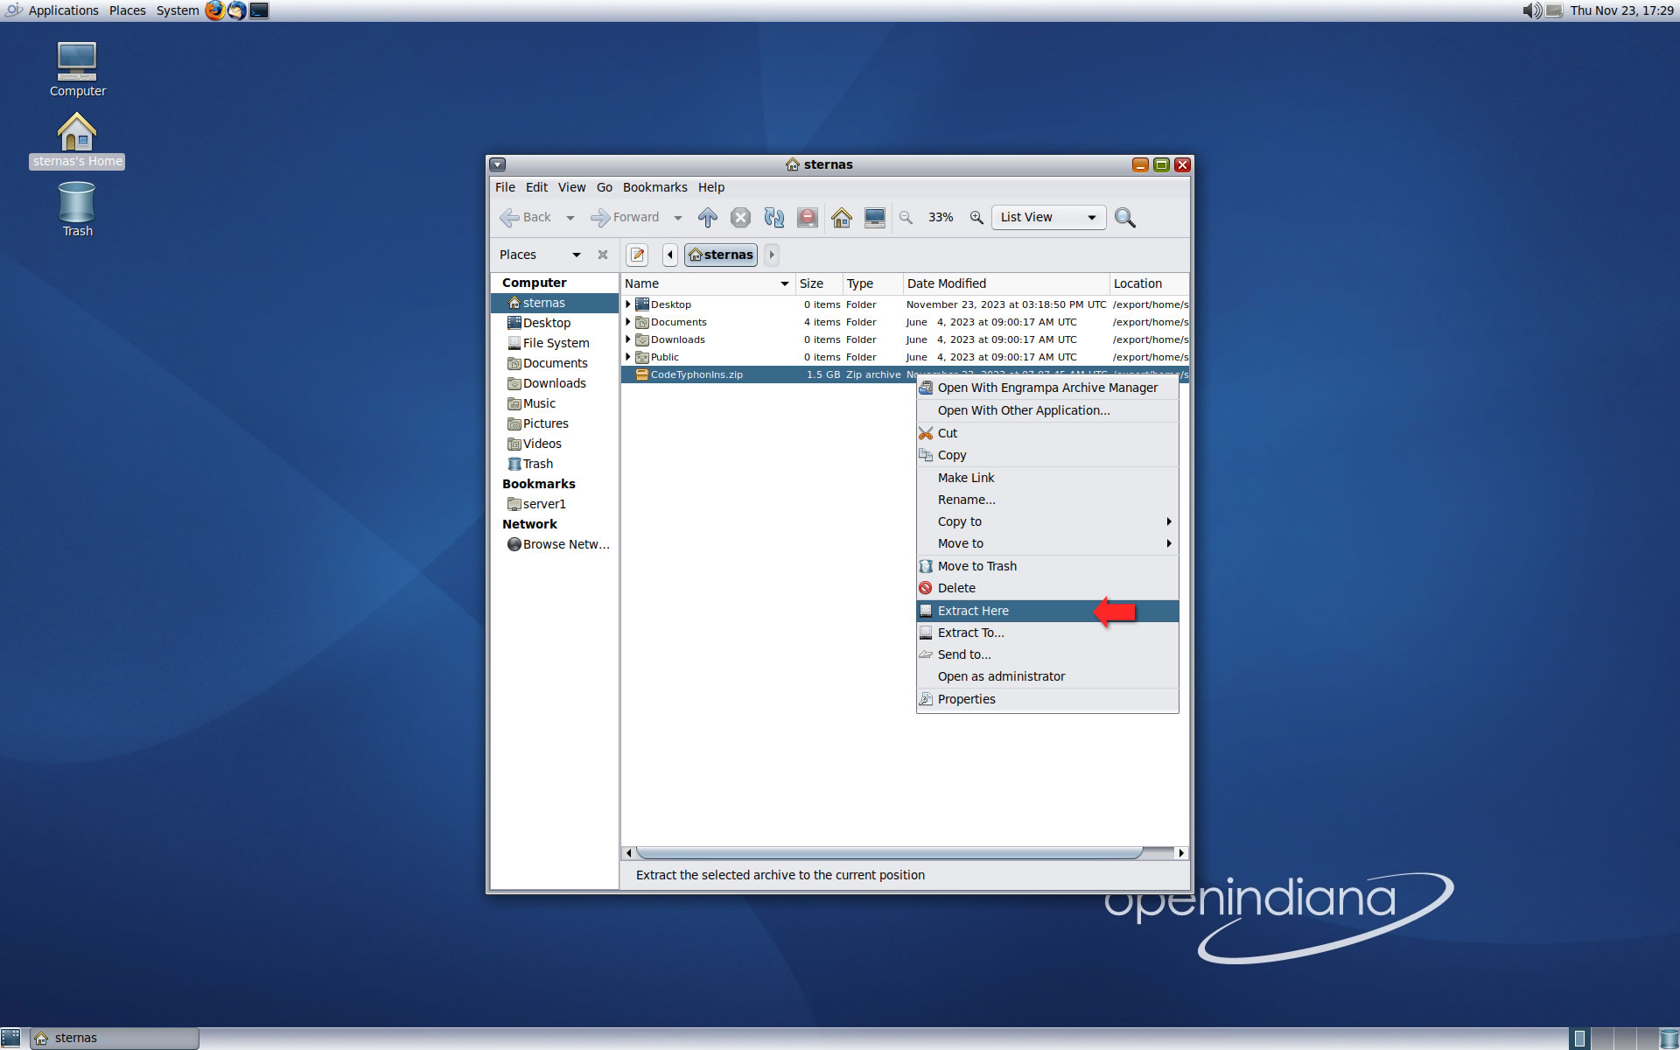Open the Back history dropdown arrow
Screen dimensions: 1680x1050
pos(570,218)
